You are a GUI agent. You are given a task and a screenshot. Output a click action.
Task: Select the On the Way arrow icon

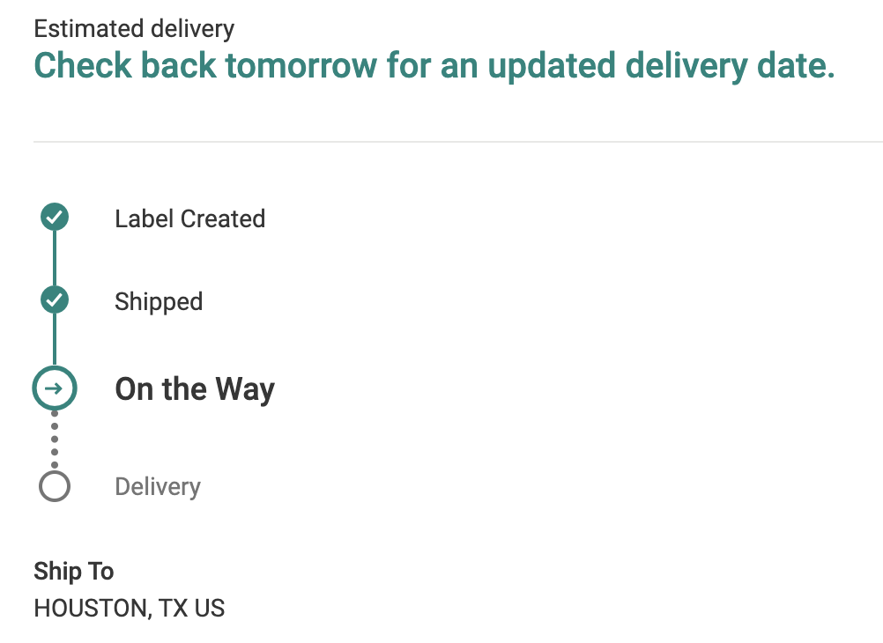pos(55,388)
